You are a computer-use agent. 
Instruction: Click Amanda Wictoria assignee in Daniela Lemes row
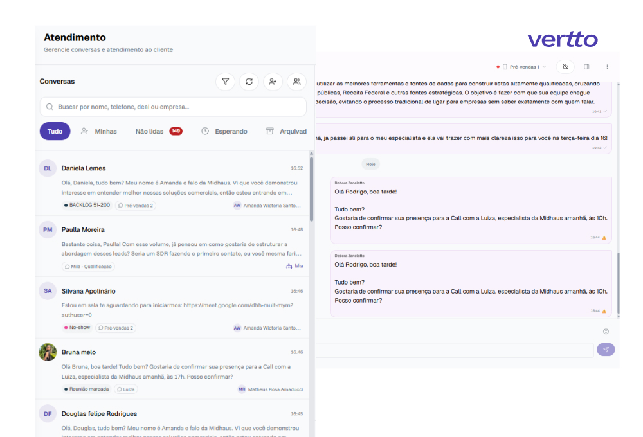pos(267,206)
